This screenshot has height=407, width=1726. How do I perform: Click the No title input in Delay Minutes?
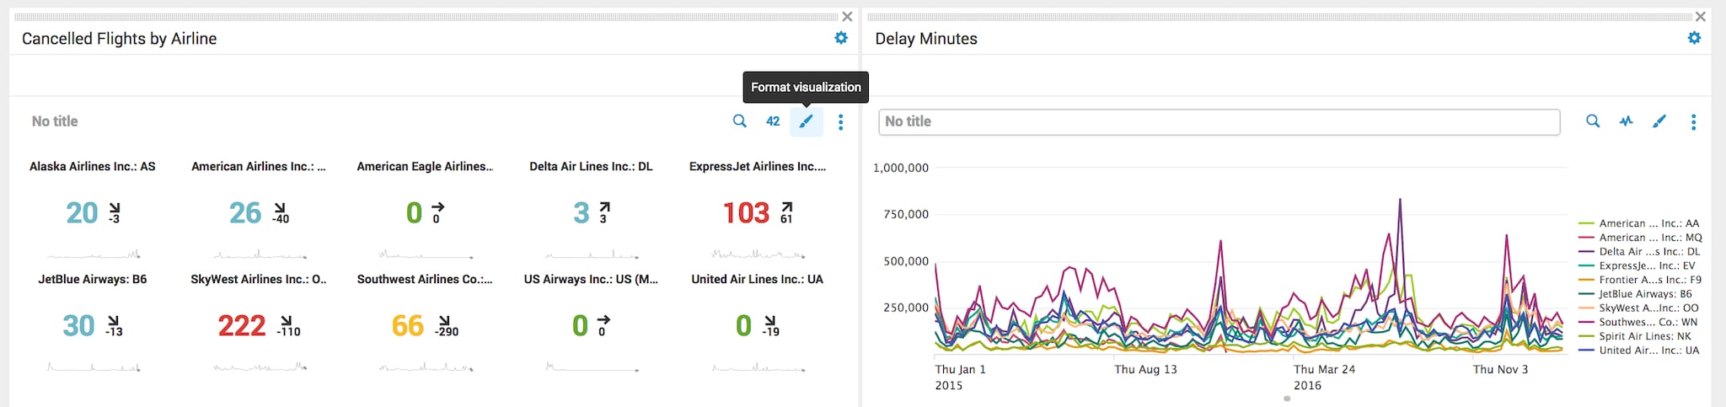[x=1219, y=122]
